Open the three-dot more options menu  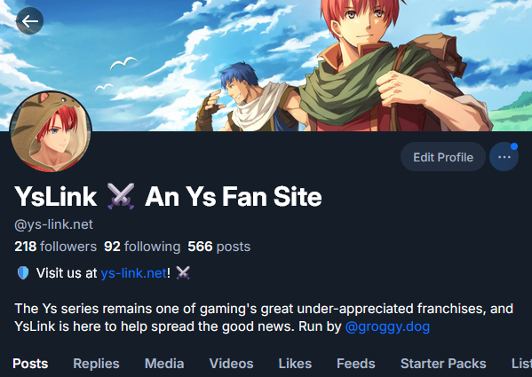click(504, 157)
